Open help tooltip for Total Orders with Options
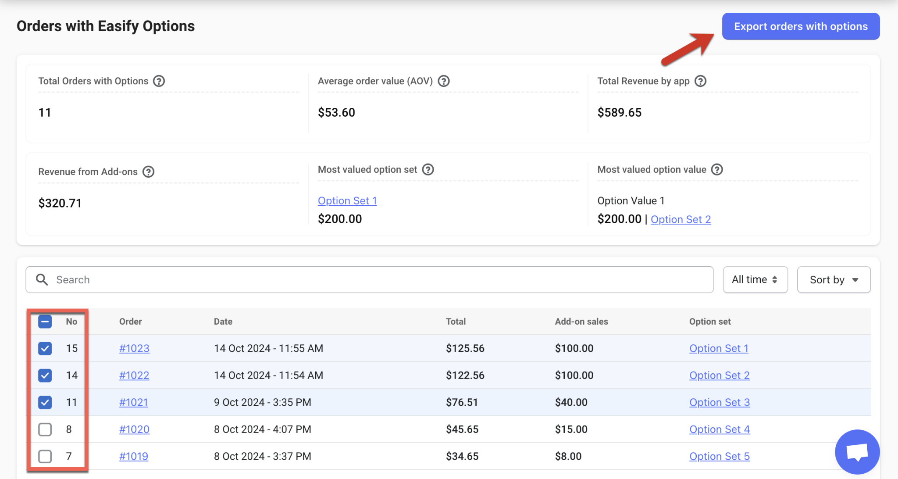The image size is (898, 479). [159, 81]
